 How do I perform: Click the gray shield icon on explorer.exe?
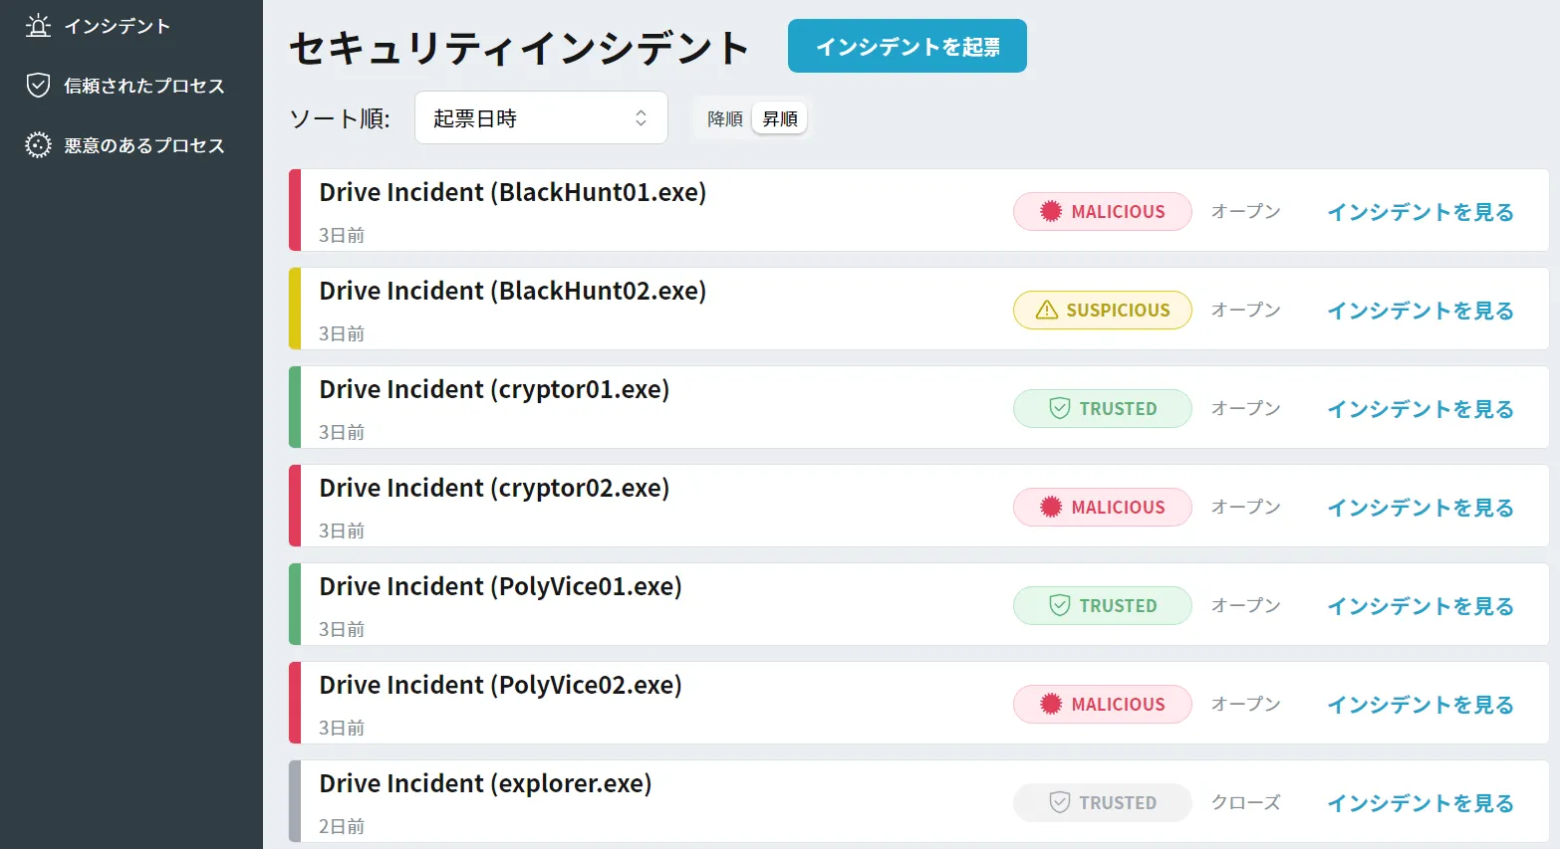pyautogui.click(x=1060, y=802)
